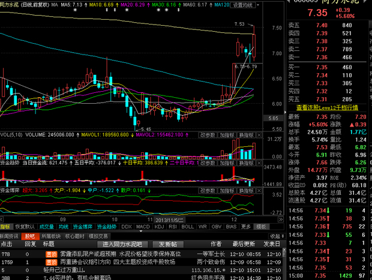Select the MACD indicator tab
This screenshot has width=372, height=280.
pyautogui.click(x=143, y=227)
